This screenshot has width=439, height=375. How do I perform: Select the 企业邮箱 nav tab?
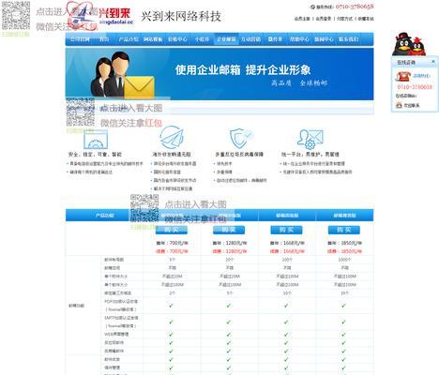[226, 39]
